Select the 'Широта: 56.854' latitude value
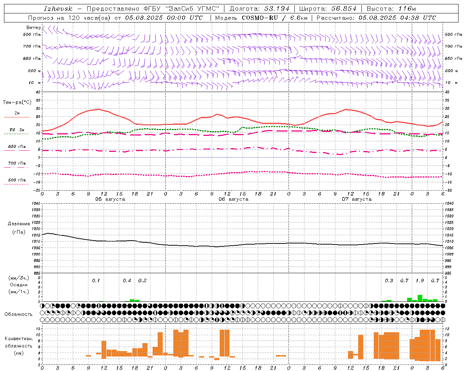 click(x=328, y=9)
